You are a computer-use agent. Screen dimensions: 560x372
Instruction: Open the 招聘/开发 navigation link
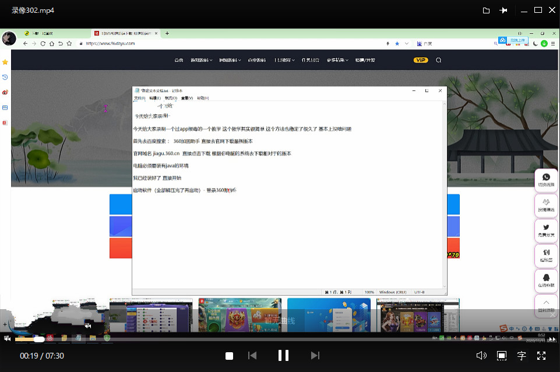365,60
